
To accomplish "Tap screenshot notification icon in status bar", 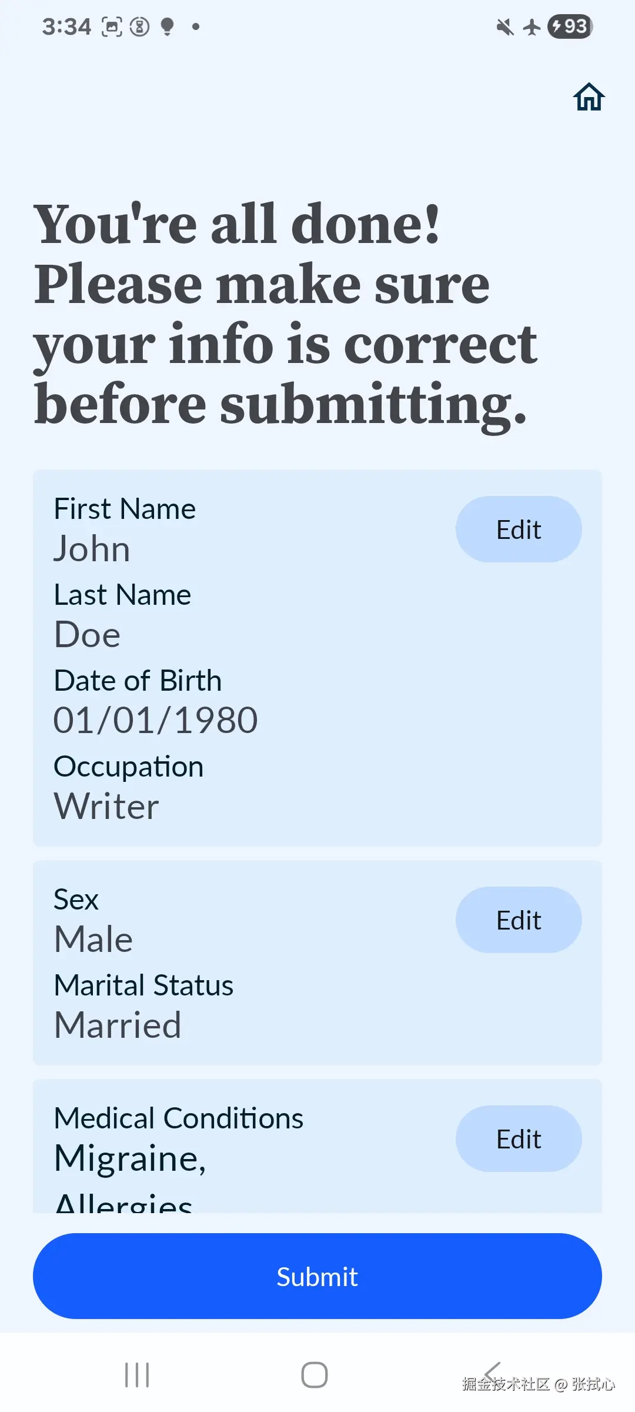I will click(112, 27).
